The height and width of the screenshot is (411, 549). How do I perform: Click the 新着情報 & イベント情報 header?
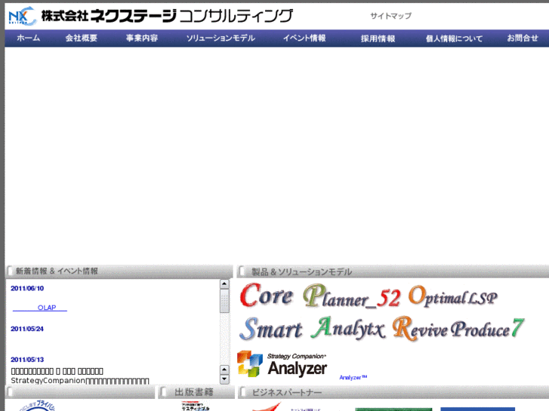coord(119,271)
